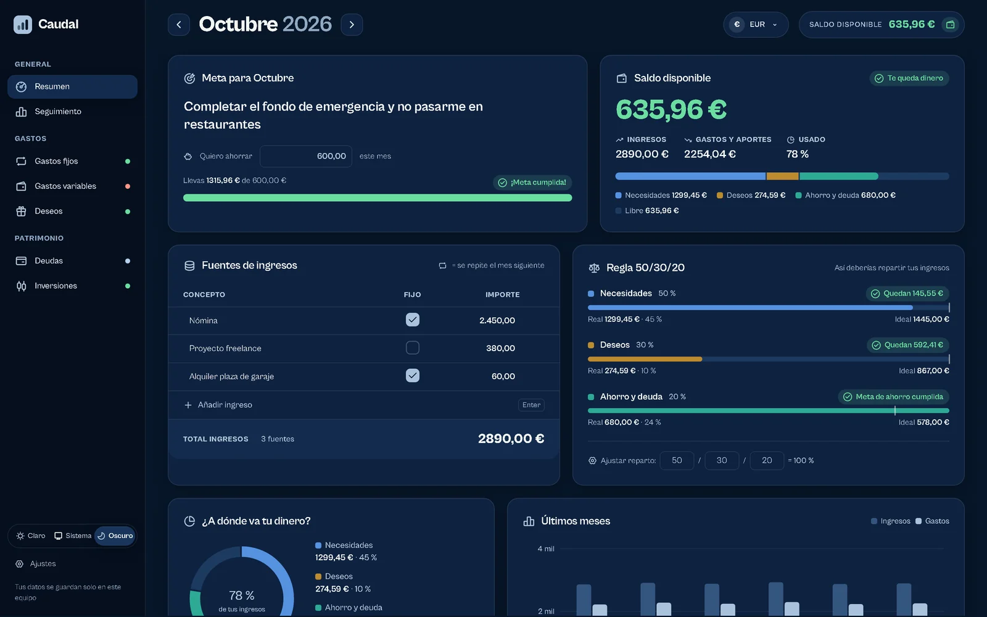Check the Fijo checkbox for Proyecto freelance
The image size is (987, 617).
(x=413, y=348)
